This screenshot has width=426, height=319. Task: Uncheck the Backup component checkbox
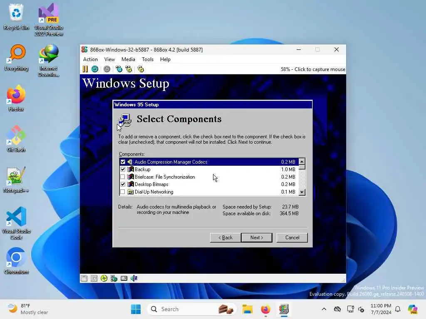tap(123, 169)
